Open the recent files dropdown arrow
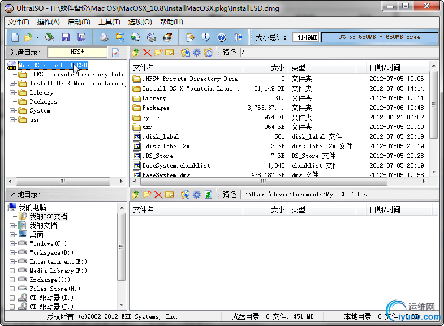 (x=37, y=37)
